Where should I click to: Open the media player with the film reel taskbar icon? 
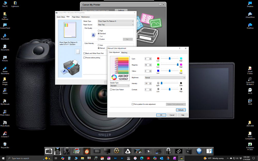coord(117,151)
